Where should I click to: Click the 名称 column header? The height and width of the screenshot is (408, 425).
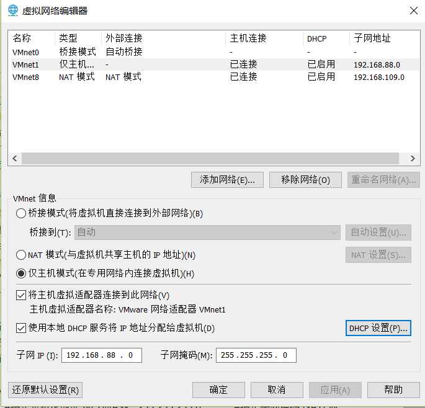[32, 38]
